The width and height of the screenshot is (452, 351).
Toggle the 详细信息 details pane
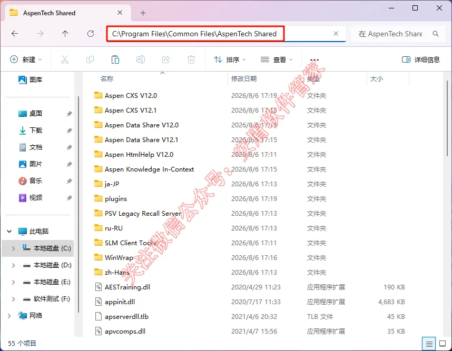(x=421, y=59)
